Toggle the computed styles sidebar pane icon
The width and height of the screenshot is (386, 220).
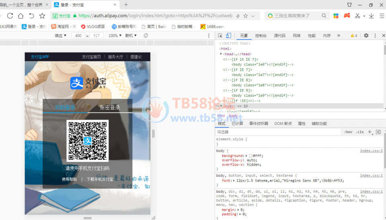pyautogui.click(x=378, y=132)
